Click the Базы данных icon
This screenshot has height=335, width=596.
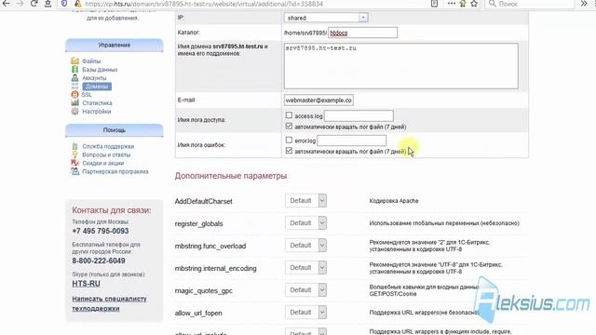(74, 70)
